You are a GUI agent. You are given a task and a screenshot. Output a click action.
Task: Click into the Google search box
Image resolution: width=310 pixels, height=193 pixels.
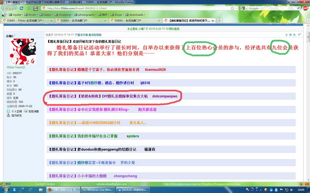(x=272, y=8)
